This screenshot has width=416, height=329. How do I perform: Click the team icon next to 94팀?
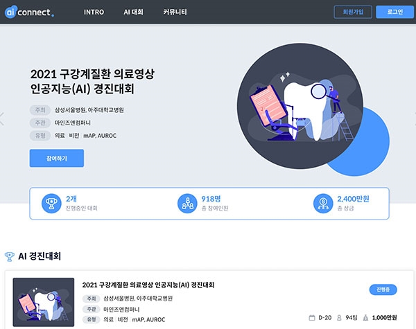click(x=339, y=318)
